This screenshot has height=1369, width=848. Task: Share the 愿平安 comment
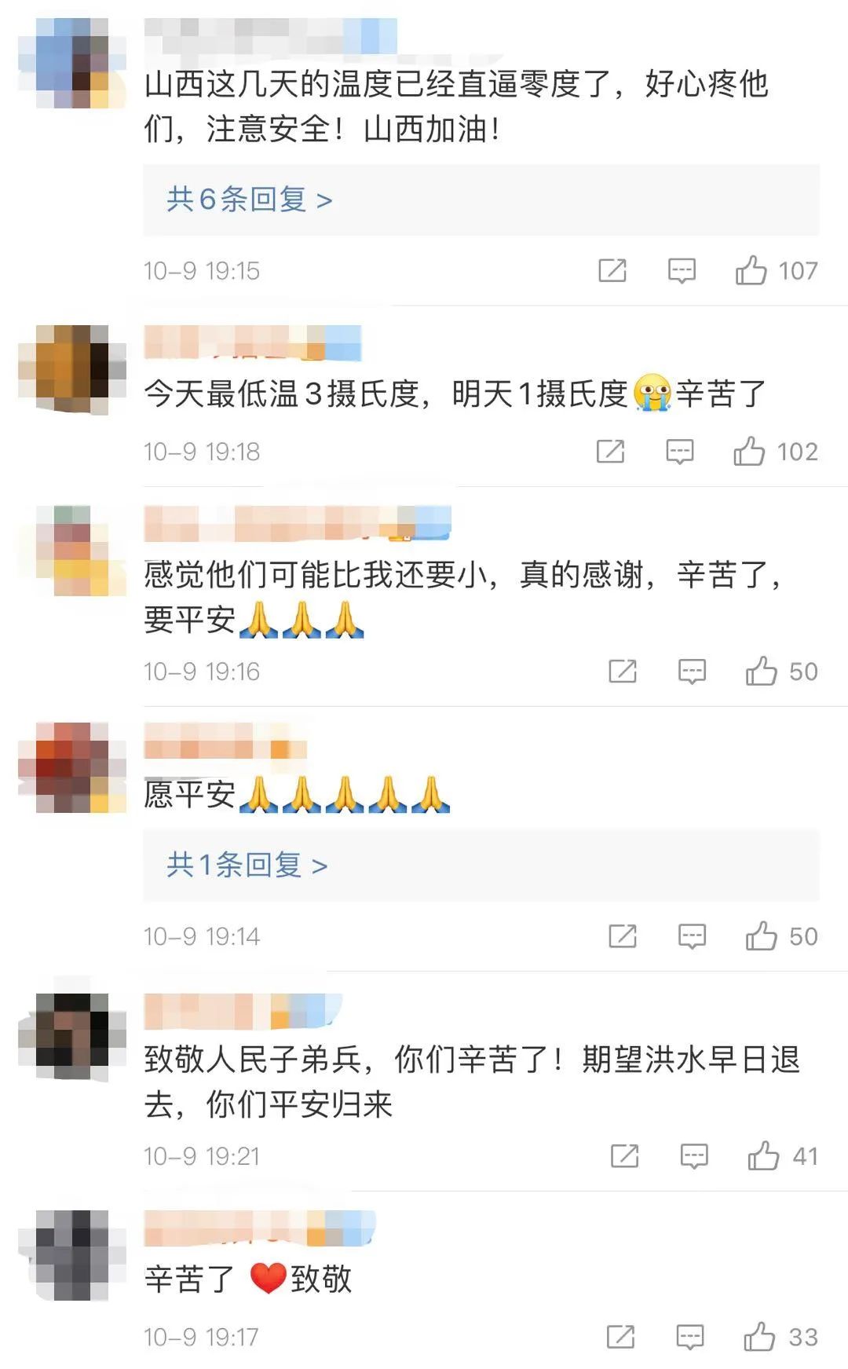[x=623, y=935]
